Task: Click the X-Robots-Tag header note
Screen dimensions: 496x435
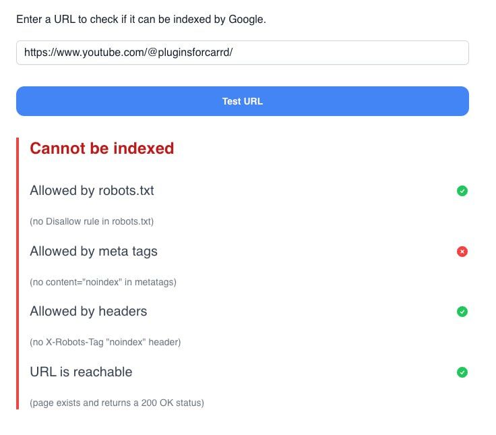Action: 105,342
